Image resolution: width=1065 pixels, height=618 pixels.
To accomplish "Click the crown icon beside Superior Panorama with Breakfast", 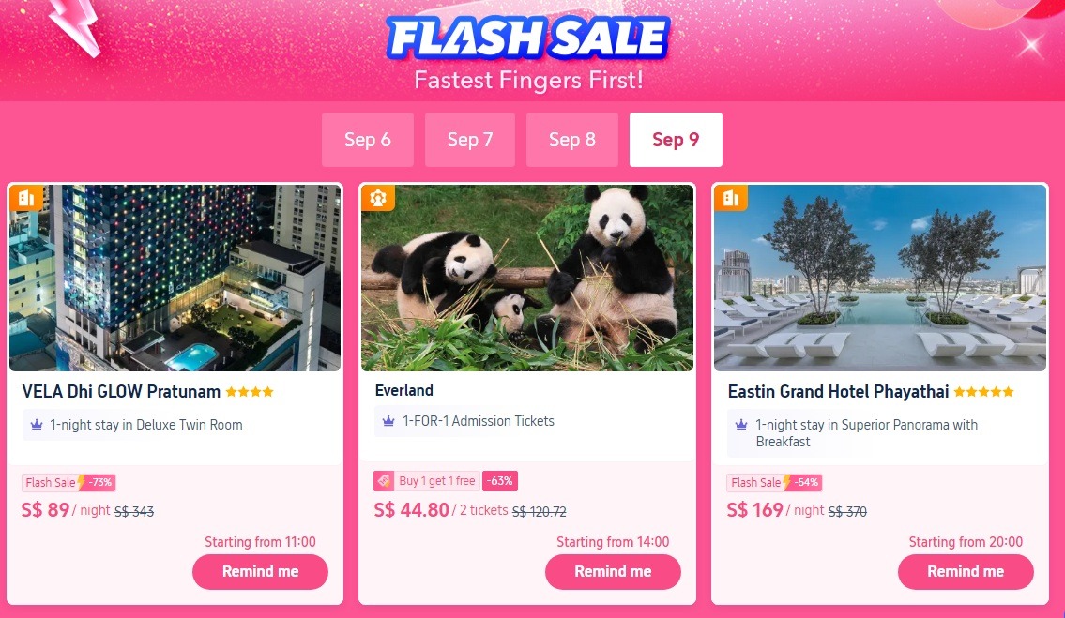I will (x=741, y=425).
